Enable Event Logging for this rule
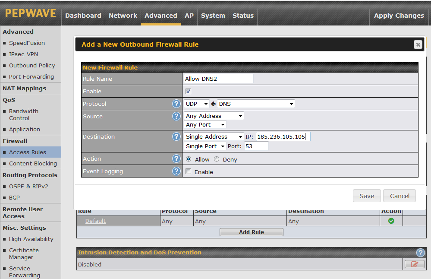 click(x=189, y=171)
